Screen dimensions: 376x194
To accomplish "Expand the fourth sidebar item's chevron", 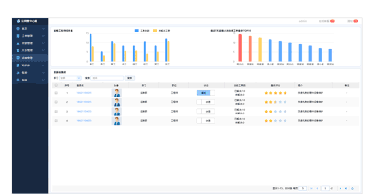I will pyautogui.click(x=43, y=50).
